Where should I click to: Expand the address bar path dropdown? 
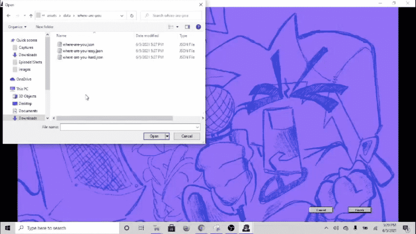coord(122,16)
